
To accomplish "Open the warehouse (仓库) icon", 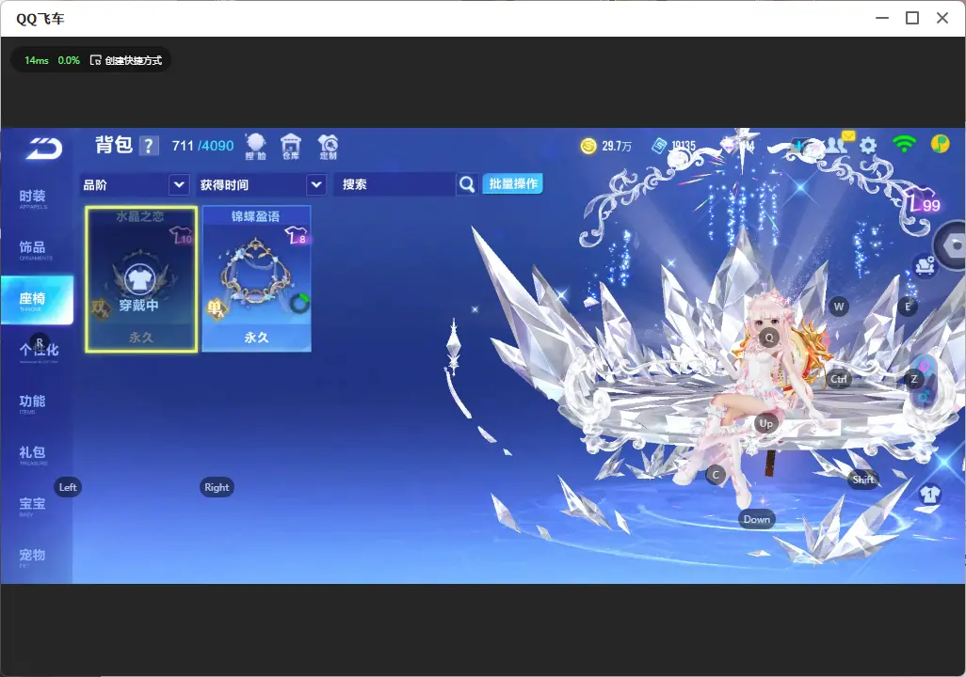I will click(x=291, y=147).
